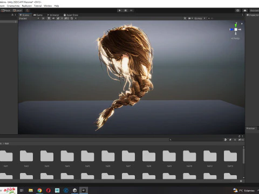
Task: Toggle the scene gizmo rotation lock
Action: (x=242, y=24)
